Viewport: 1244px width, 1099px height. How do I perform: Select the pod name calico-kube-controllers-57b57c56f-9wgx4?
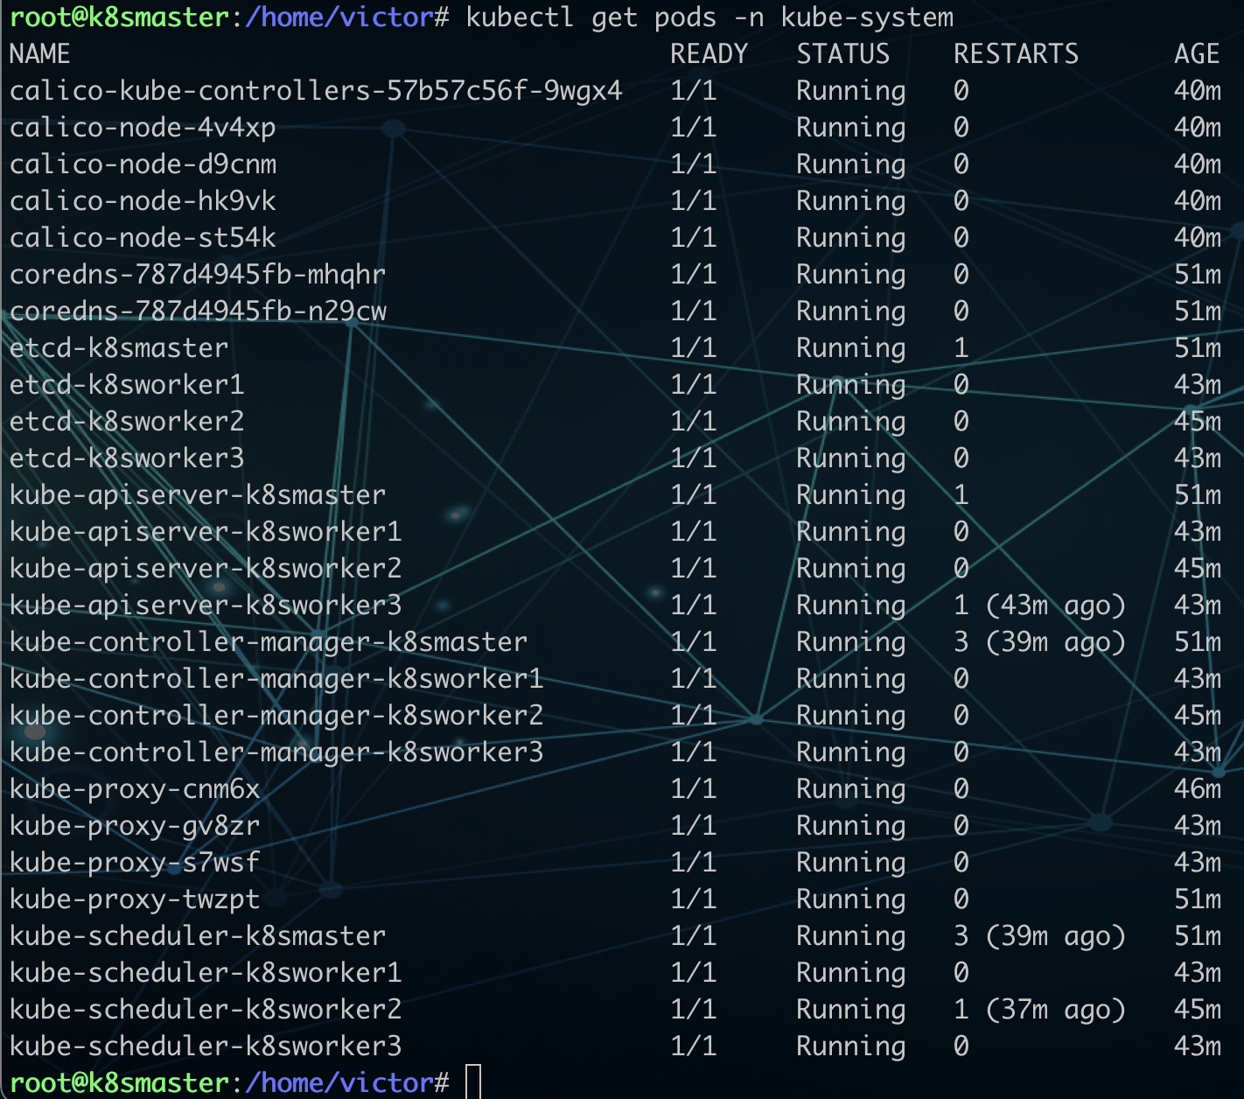[317, 90]
